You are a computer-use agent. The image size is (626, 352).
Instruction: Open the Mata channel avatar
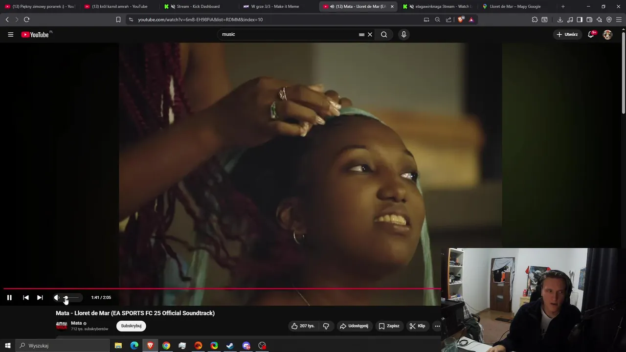coord(62,326)
